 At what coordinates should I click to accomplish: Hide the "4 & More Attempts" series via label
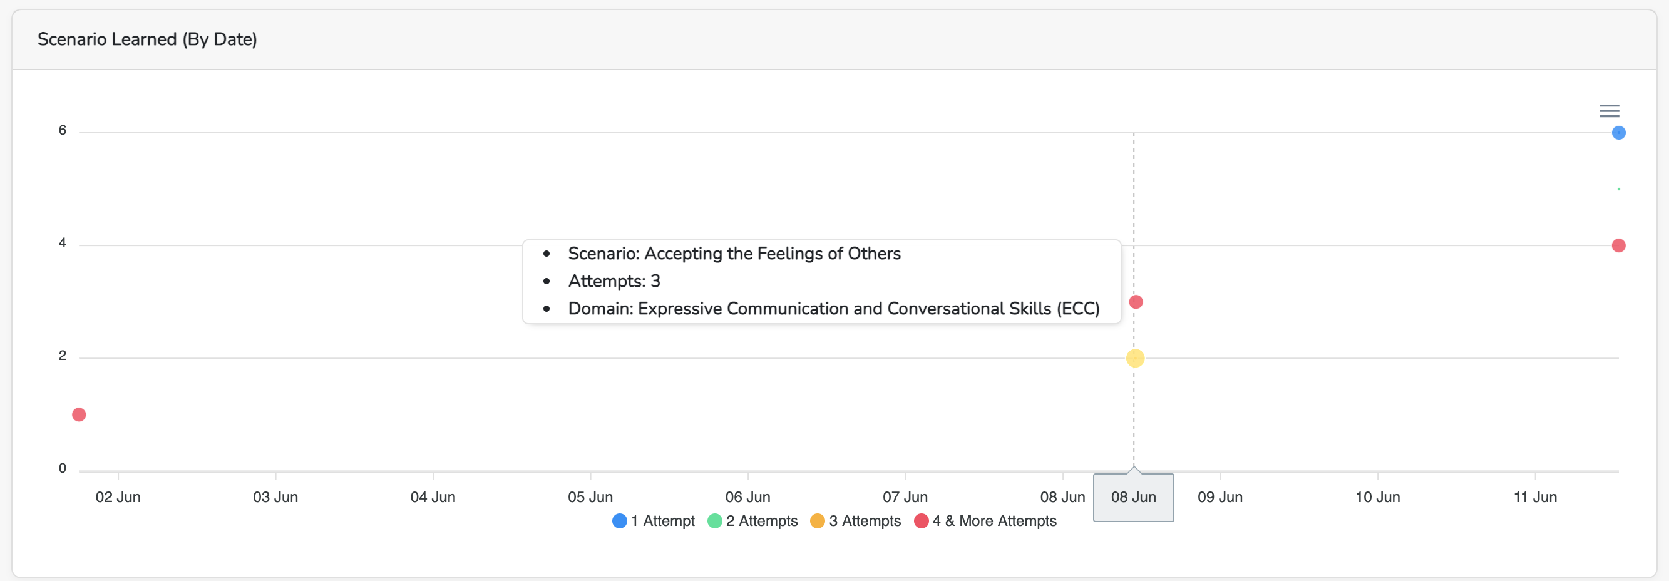tap(994, 521)
